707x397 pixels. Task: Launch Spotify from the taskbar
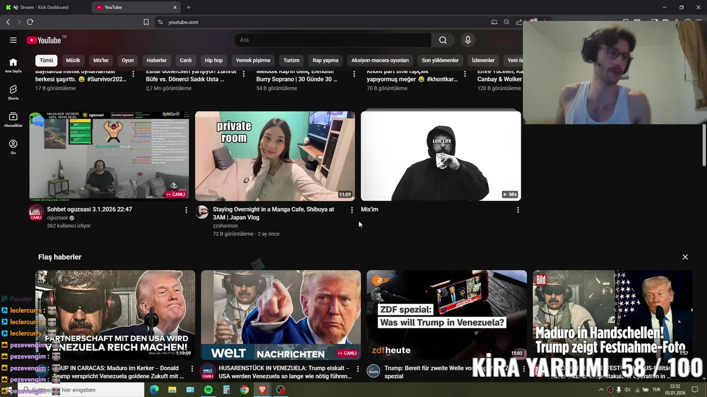tap(208, 390)
